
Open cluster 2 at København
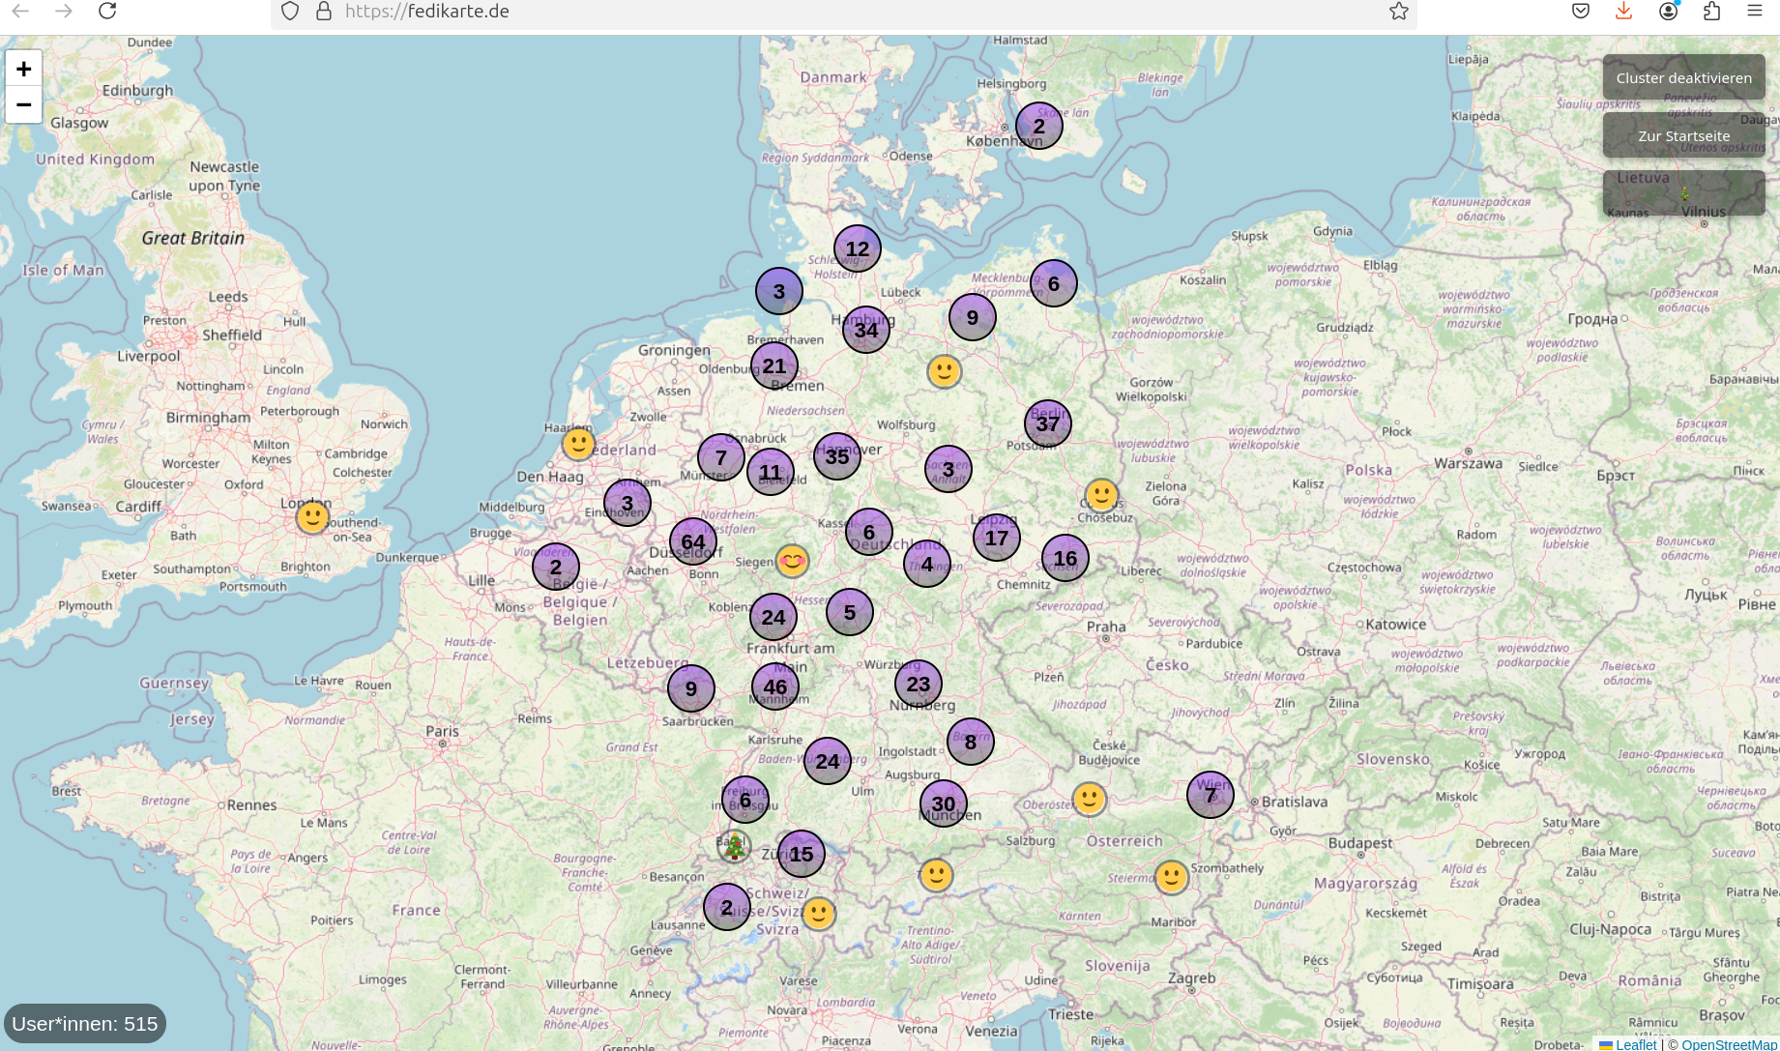pyautogui.click(x=1039, y=126)
